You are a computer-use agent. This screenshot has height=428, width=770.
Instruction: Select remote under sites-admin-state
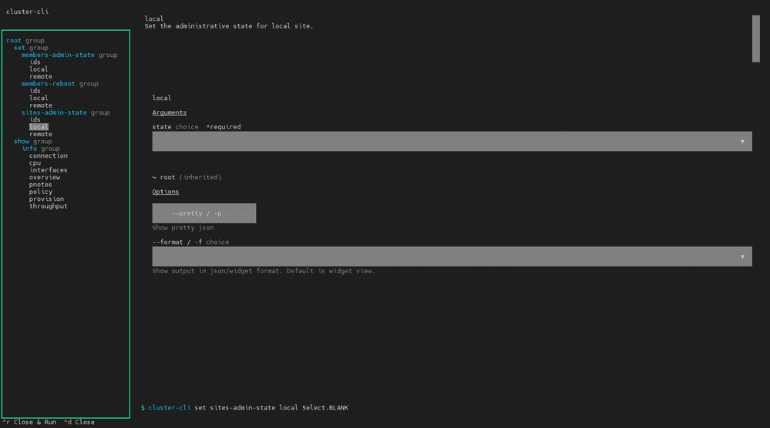(x=41, y=135)
